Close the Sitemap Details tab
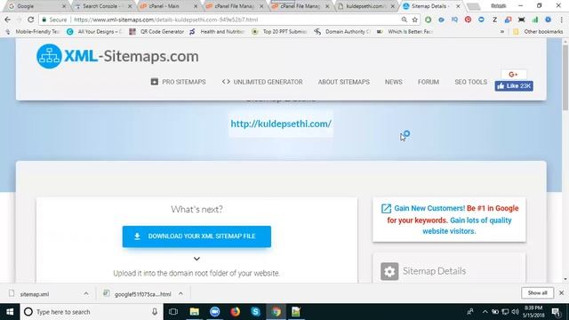 pos(459,6)
